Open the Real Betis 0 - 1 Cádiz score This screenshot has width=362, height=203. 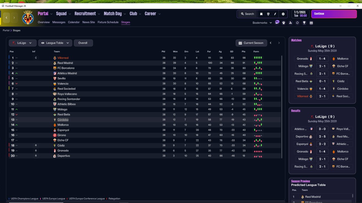click(322, 81)
